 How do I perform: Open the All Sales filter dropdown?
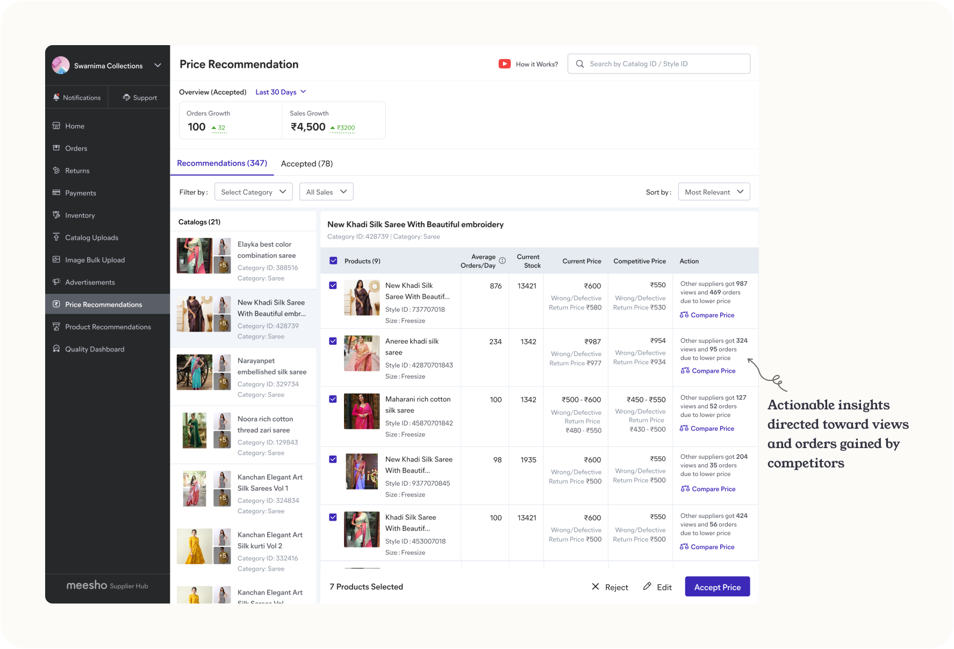(x=326, y=192)
